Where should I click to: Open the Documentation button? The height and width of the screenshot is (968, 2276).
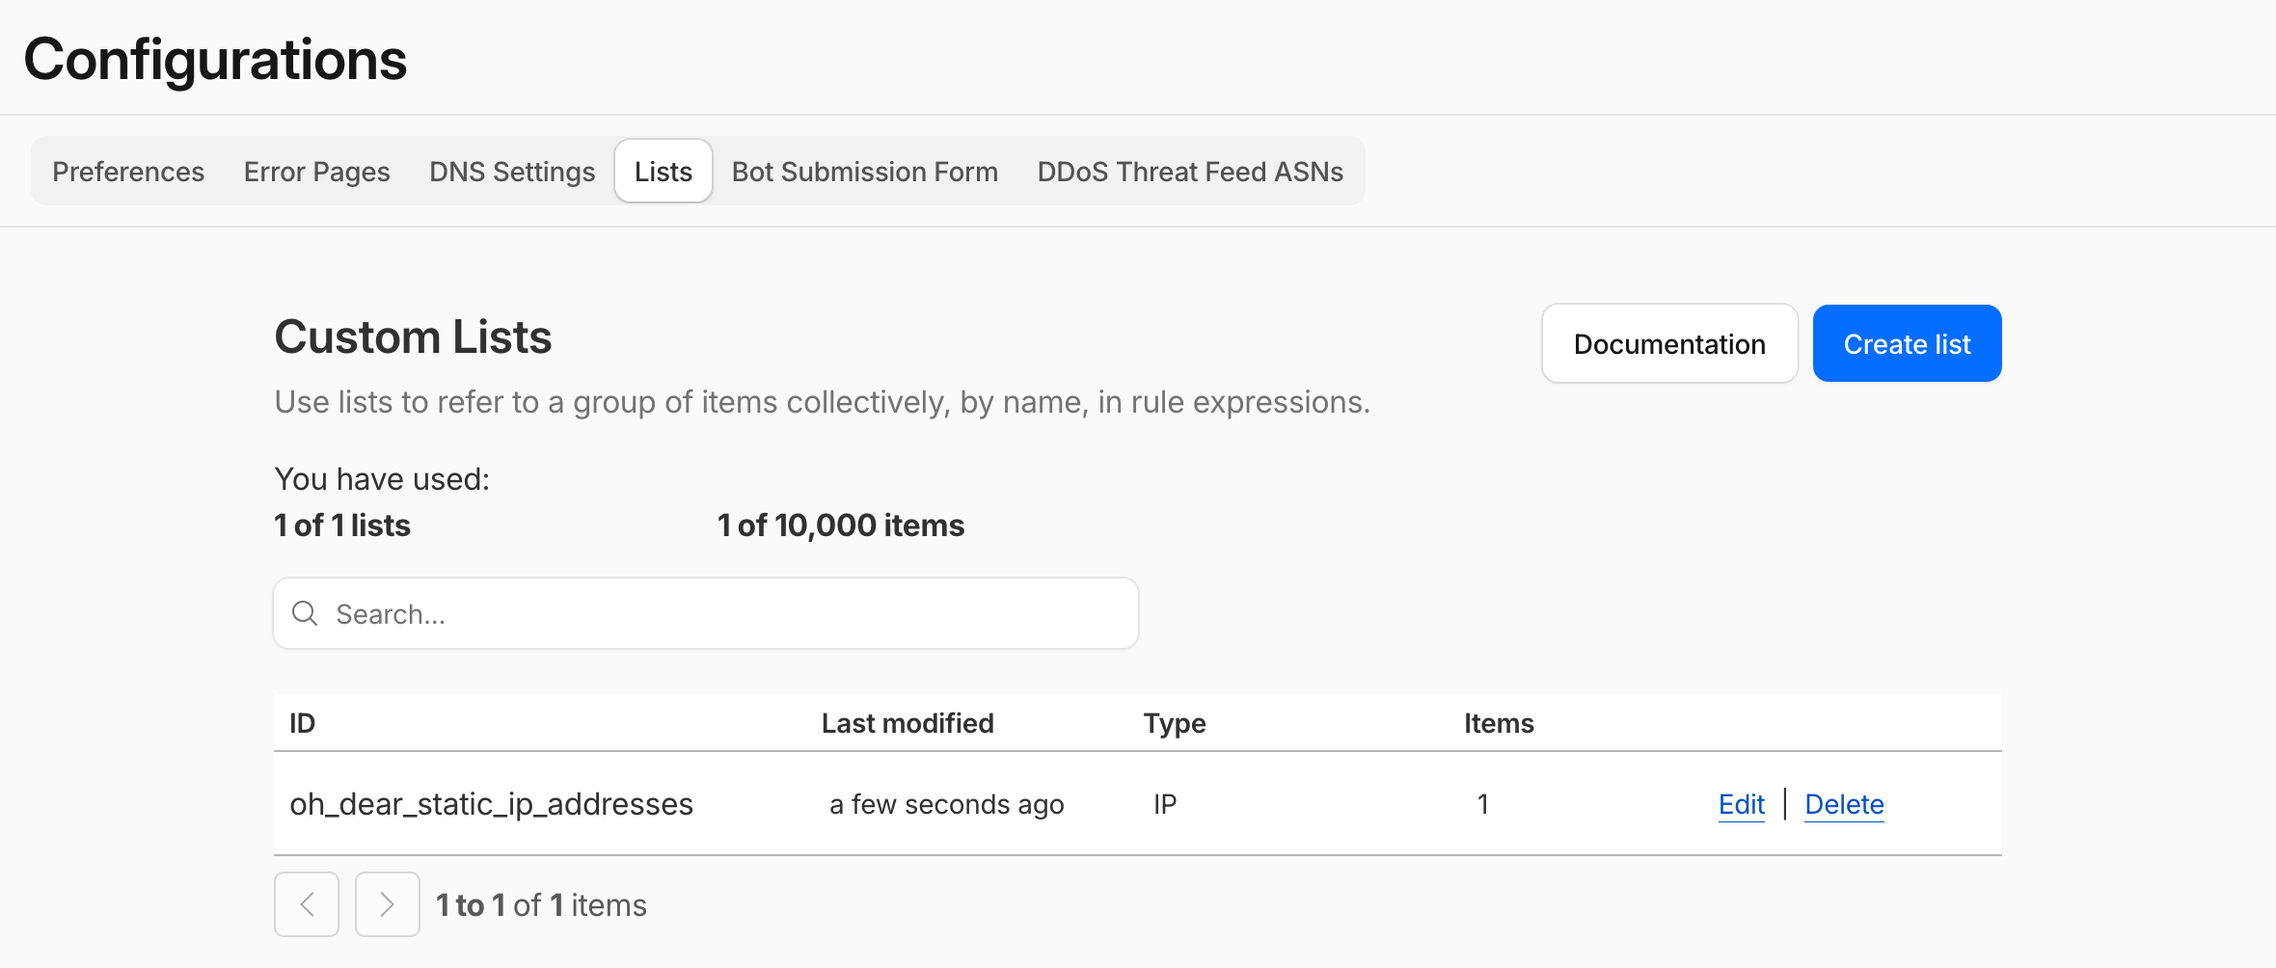point(1669,344)
